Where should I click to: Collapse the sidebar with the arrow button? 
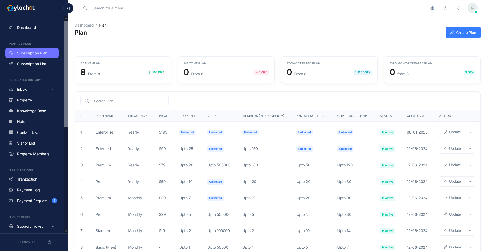tap(68, 8)
